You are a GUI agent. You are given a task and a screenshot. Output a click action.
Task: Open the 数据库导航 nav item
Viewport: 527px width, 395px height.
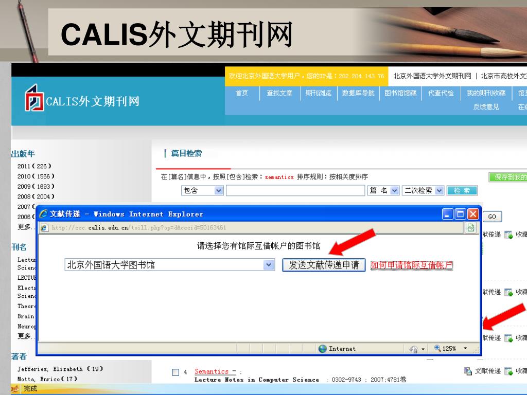click(358, 93)
